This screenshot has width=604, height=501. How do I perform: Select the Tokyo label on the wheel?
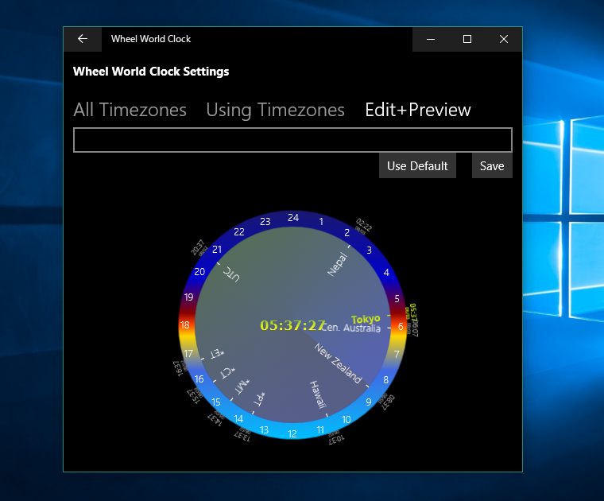(366, 319)
